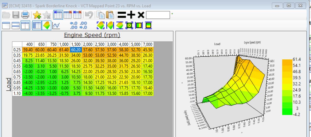Screen dimensions: 311x137
Task: Click cell with value -0.50
Action: 28,66
